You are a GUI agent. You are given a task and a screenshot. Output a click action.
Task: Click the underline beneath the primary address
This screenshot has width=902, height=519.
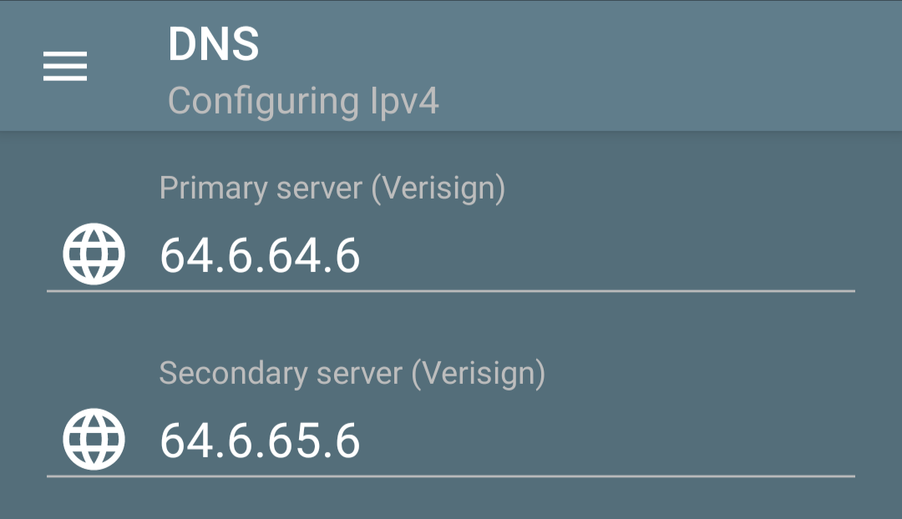click(451, 291)
